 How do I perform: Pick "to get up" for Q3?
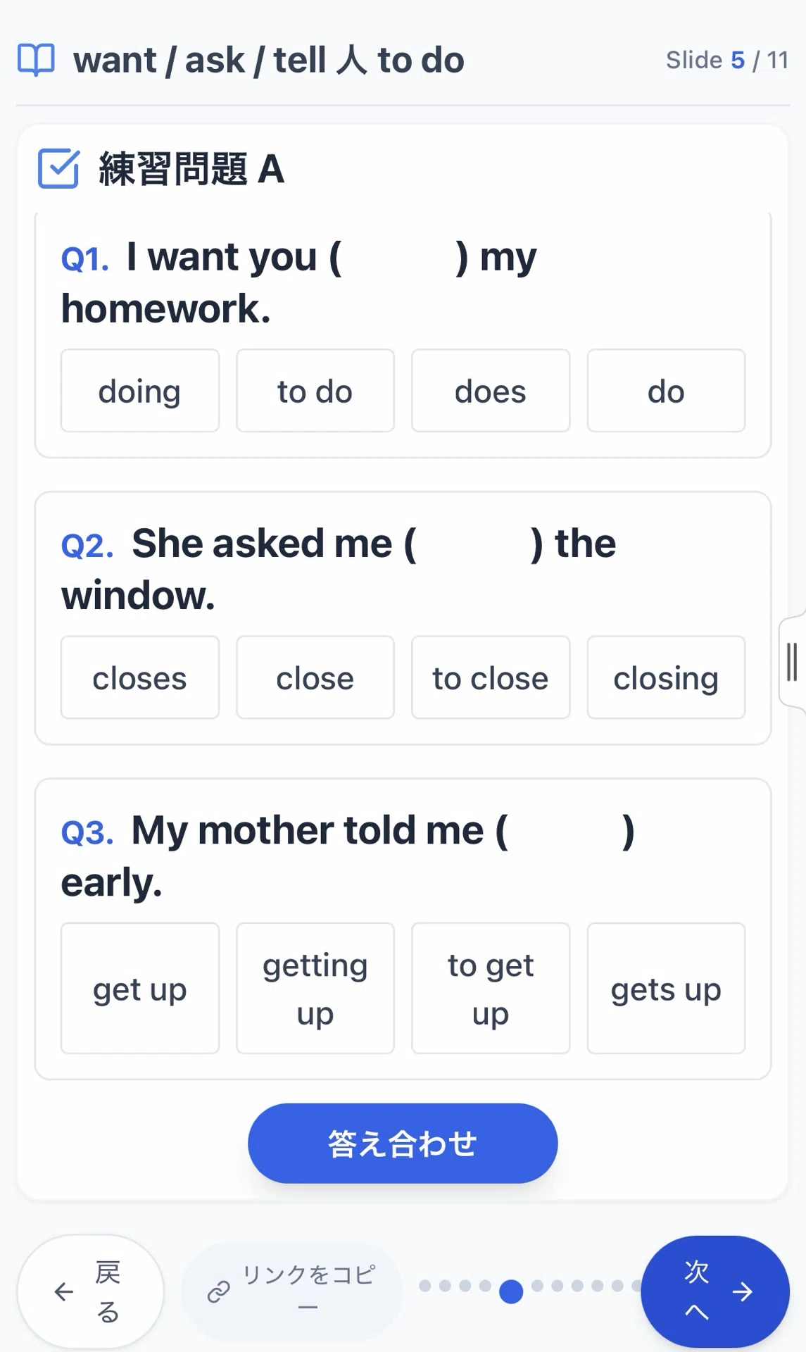(491, 989)
